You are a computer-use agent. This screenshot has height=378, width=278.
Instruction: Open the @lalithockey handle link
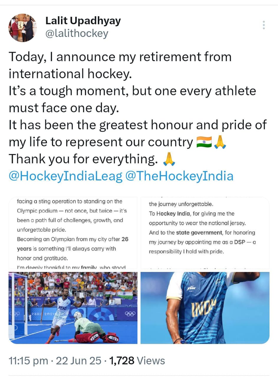[77, 33]
